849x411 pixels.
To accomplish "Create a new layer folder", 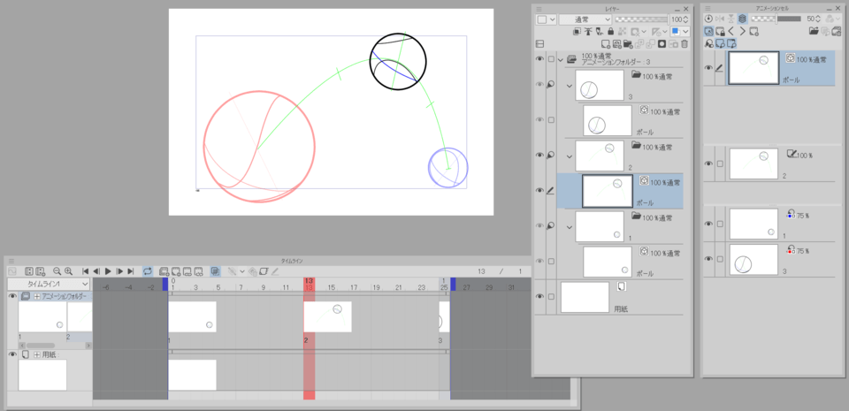I will [628, 44].
